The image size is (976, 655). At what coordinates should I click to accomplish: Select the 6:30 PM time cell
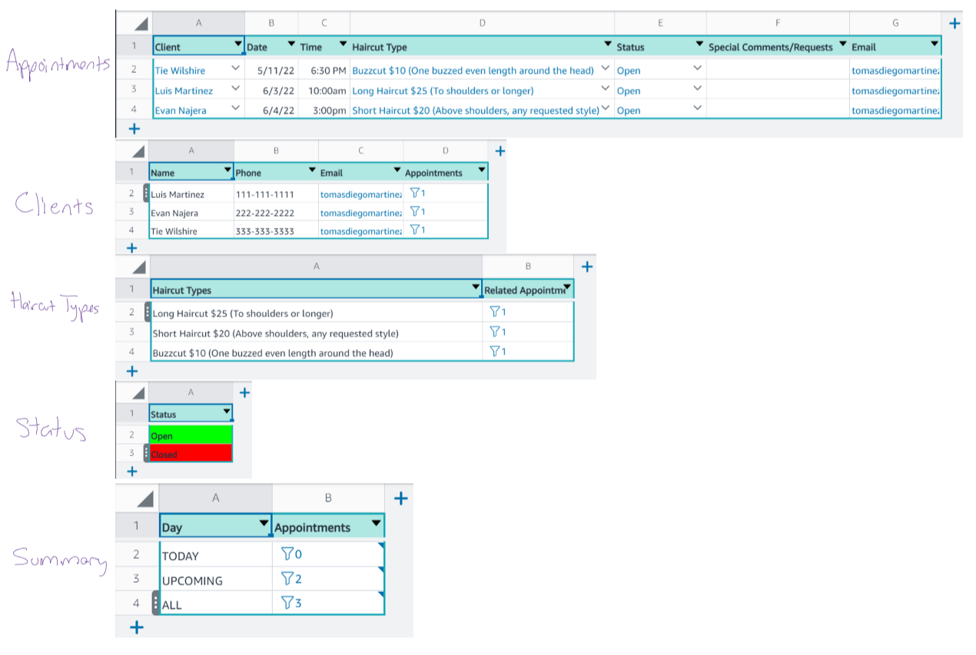click(324, 70)
